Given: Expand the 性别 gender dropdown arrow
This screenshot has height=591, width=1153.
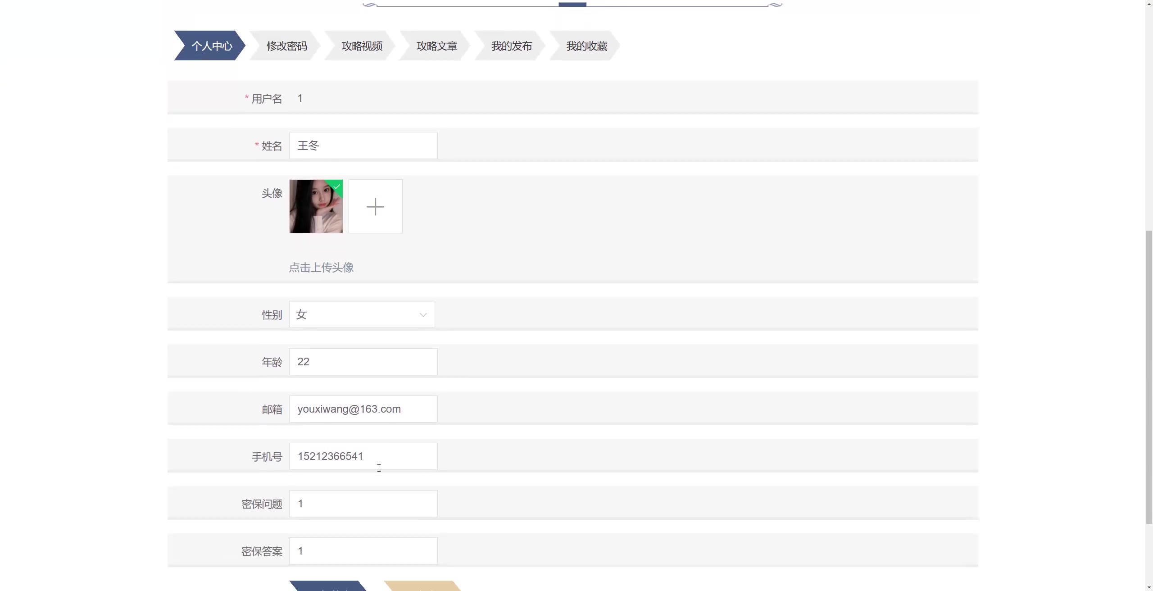Looking at the screenshot, I should coord(423,315).
